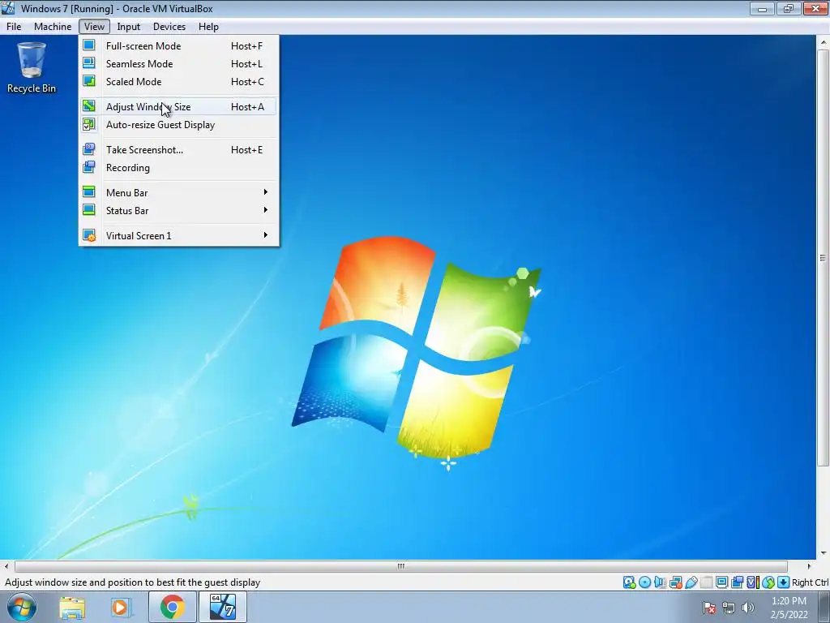Screen dimensions: 830x623
Task: Toggle Auto-resize Guest Display option
Action: [x=179, y=125]
